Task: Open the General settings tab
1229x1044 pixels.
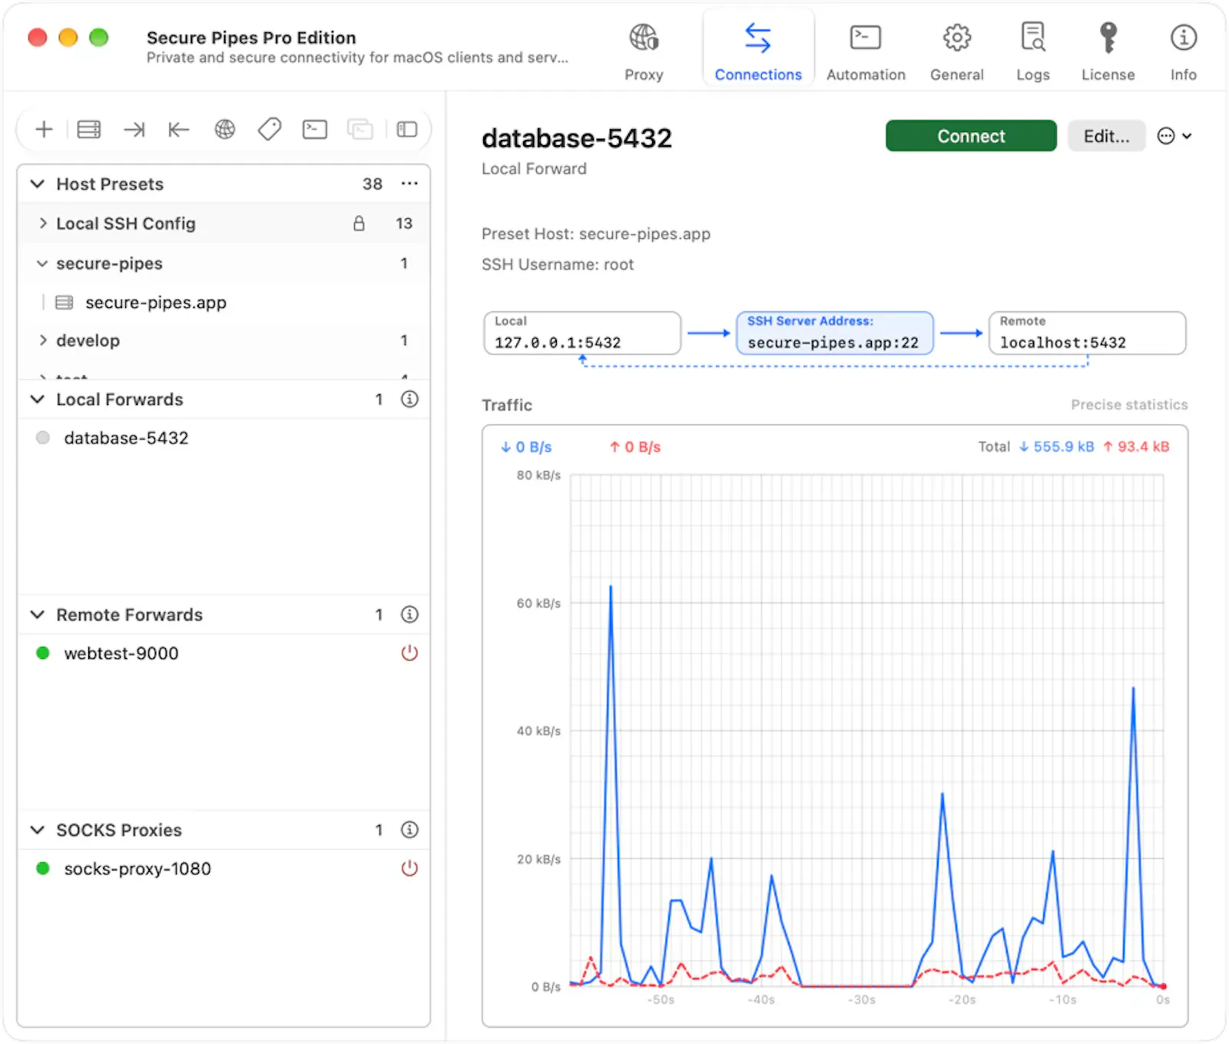Action: coord(957,51)
